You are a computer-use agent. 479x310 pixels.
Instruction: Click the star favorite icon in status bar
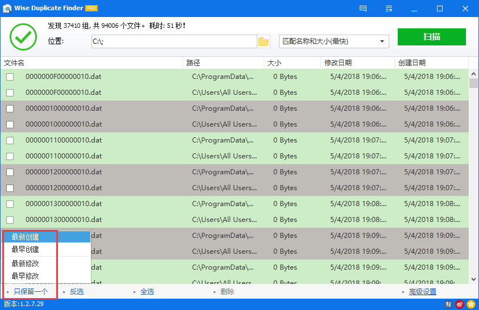point(471,304)
